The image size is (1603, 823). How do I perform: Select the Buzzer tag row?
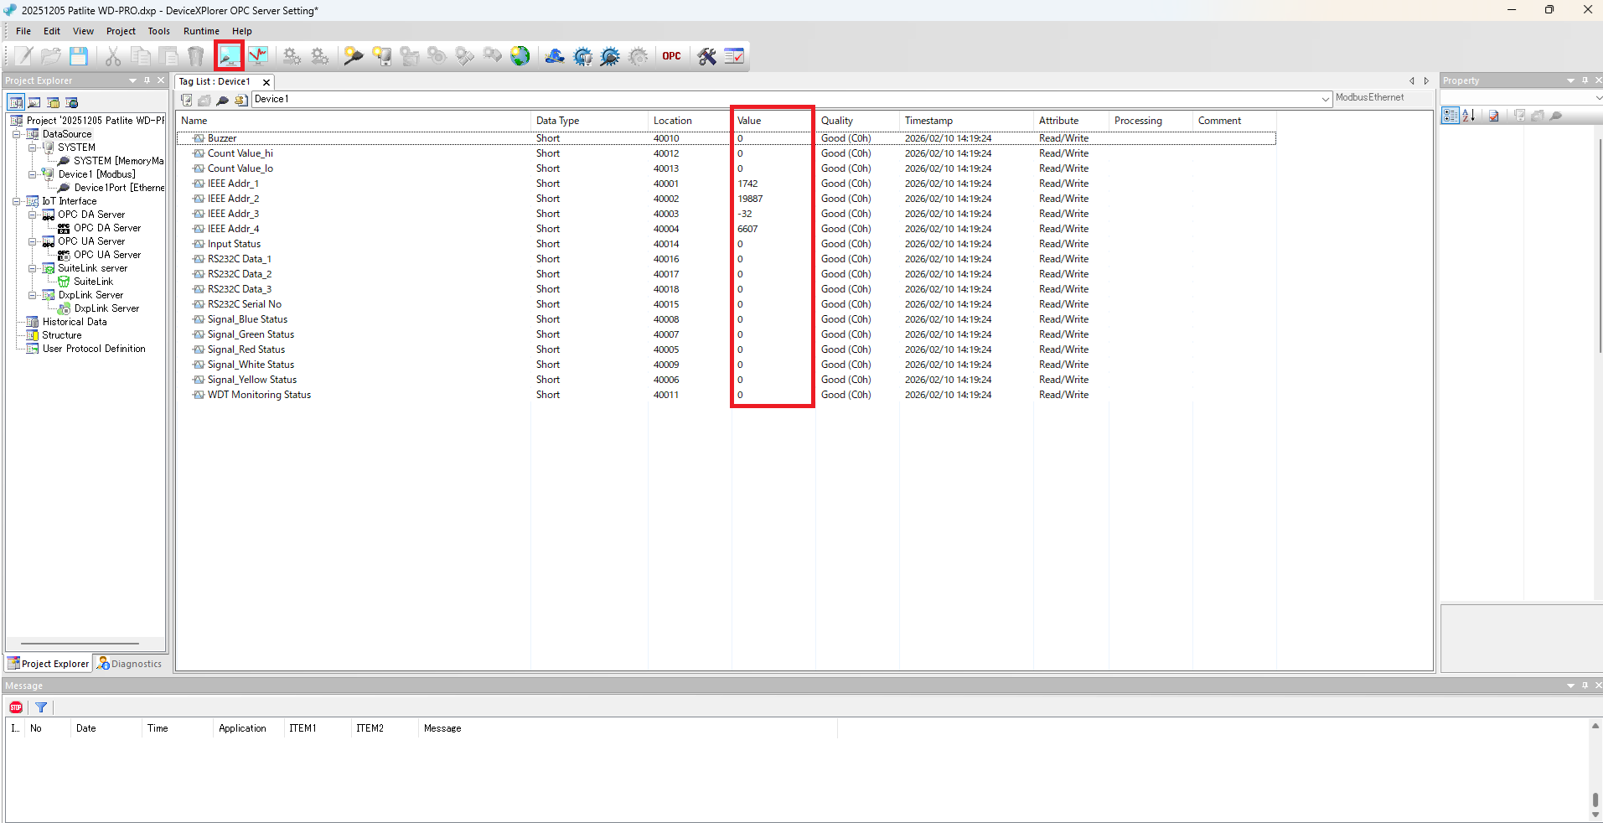[x=221, y=137]
